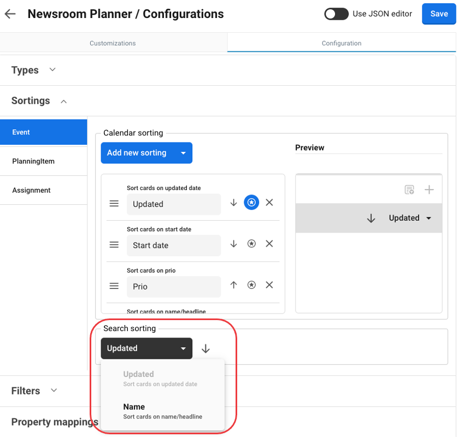
Task: Click the back arrow in the header
Action: point(10,14)
